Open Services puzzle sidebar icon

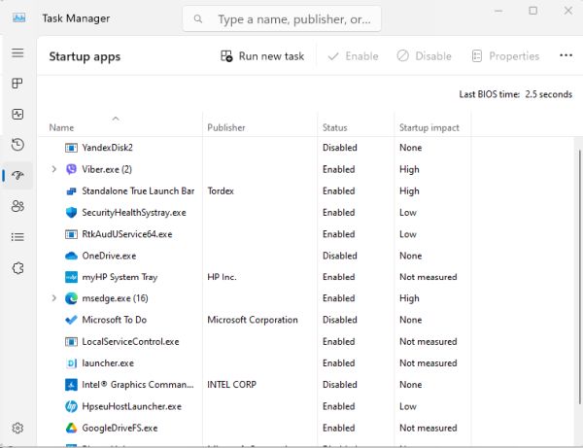tap(17, 267)
